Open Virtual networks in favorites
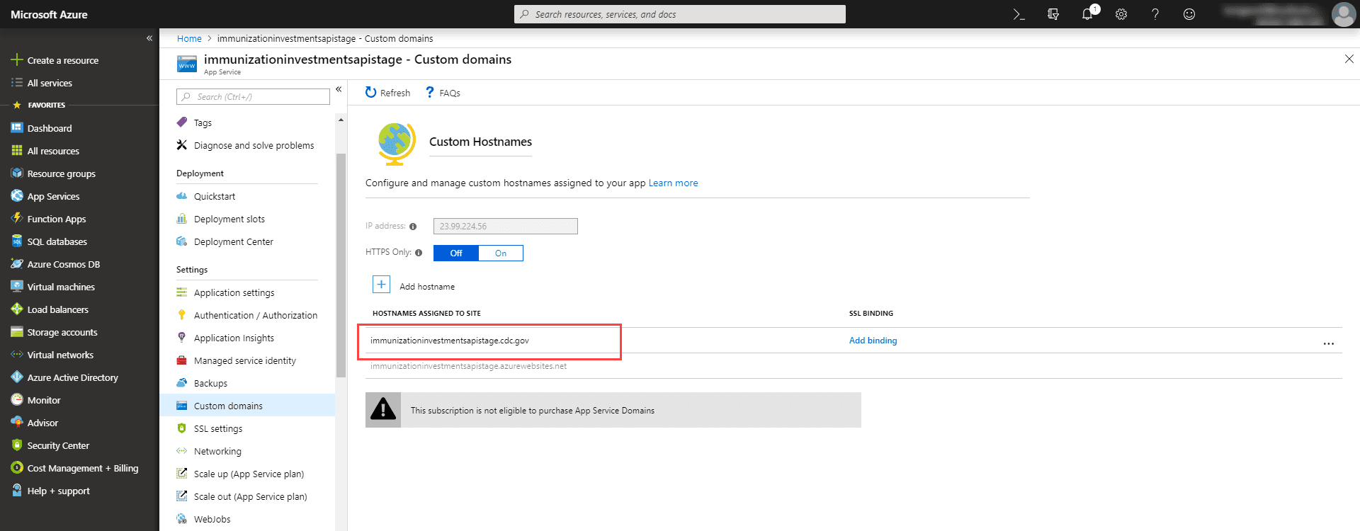Viewport: 1360px width, 531px height. point(60,355)
